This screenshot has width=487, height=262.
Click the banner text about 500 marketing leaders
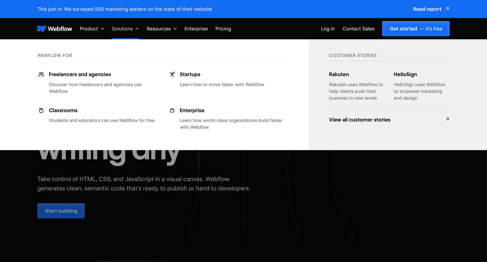click(125, 9)
